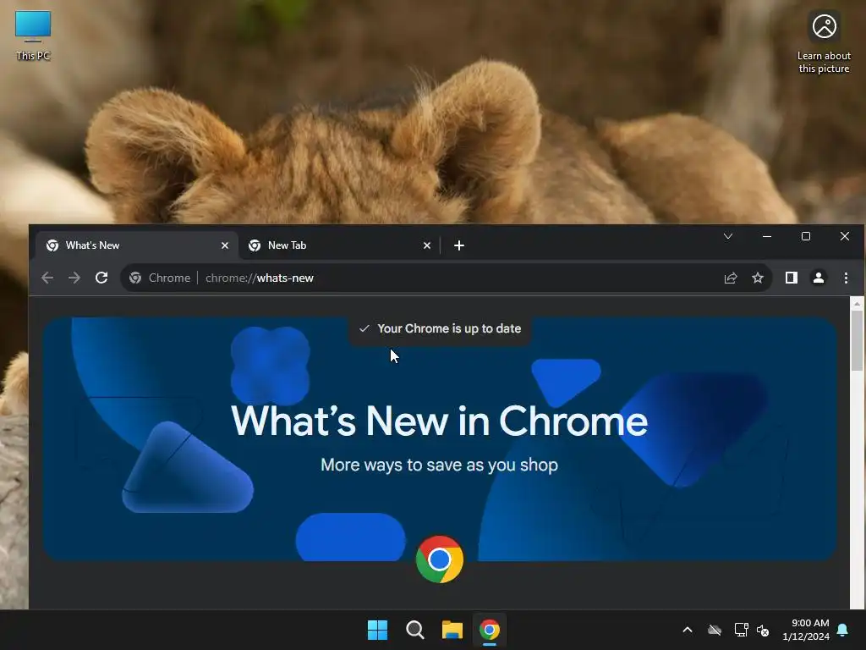Open the Chrome profile menu
Screen dimensions: 866x650
[819, 278]
